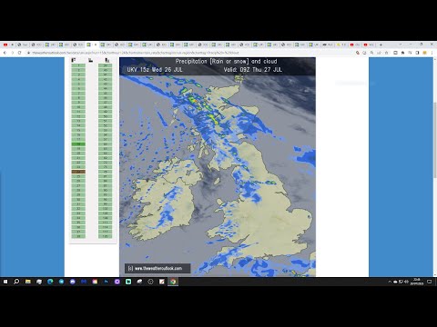Select forecast hour 14 in left column
The height and width of the screenshot is (327, 437).
click(x=78, y=125)
